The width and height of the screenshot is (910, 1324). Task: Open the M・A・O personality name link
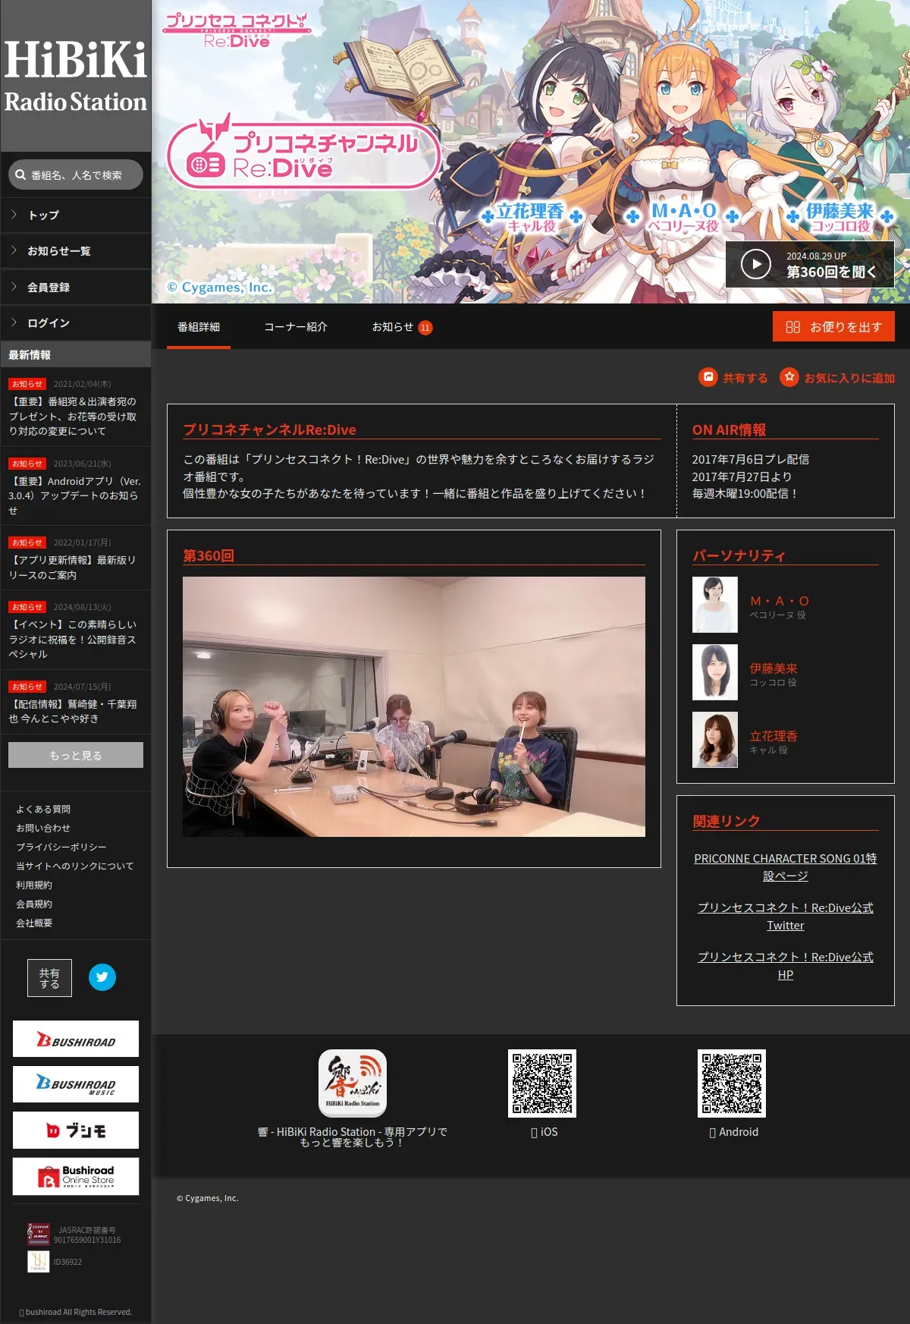pos(780,601)
